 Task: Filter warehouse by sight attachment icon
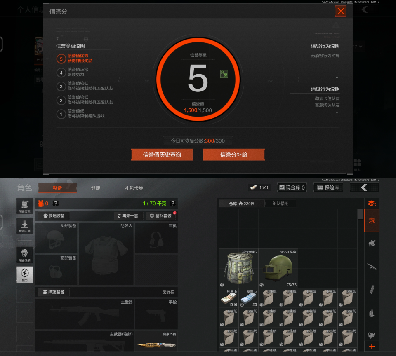(372, 335)
